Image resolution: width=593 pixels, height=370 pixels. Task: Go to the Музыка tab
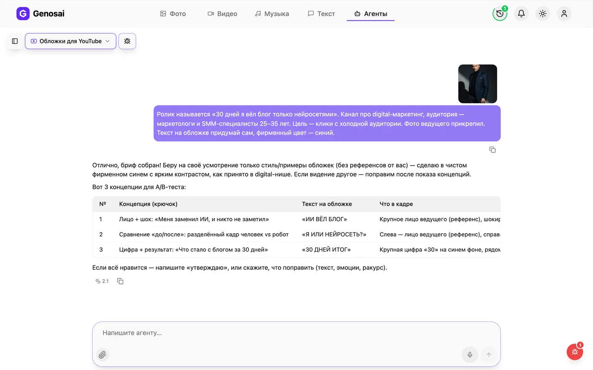coord(272,14)
